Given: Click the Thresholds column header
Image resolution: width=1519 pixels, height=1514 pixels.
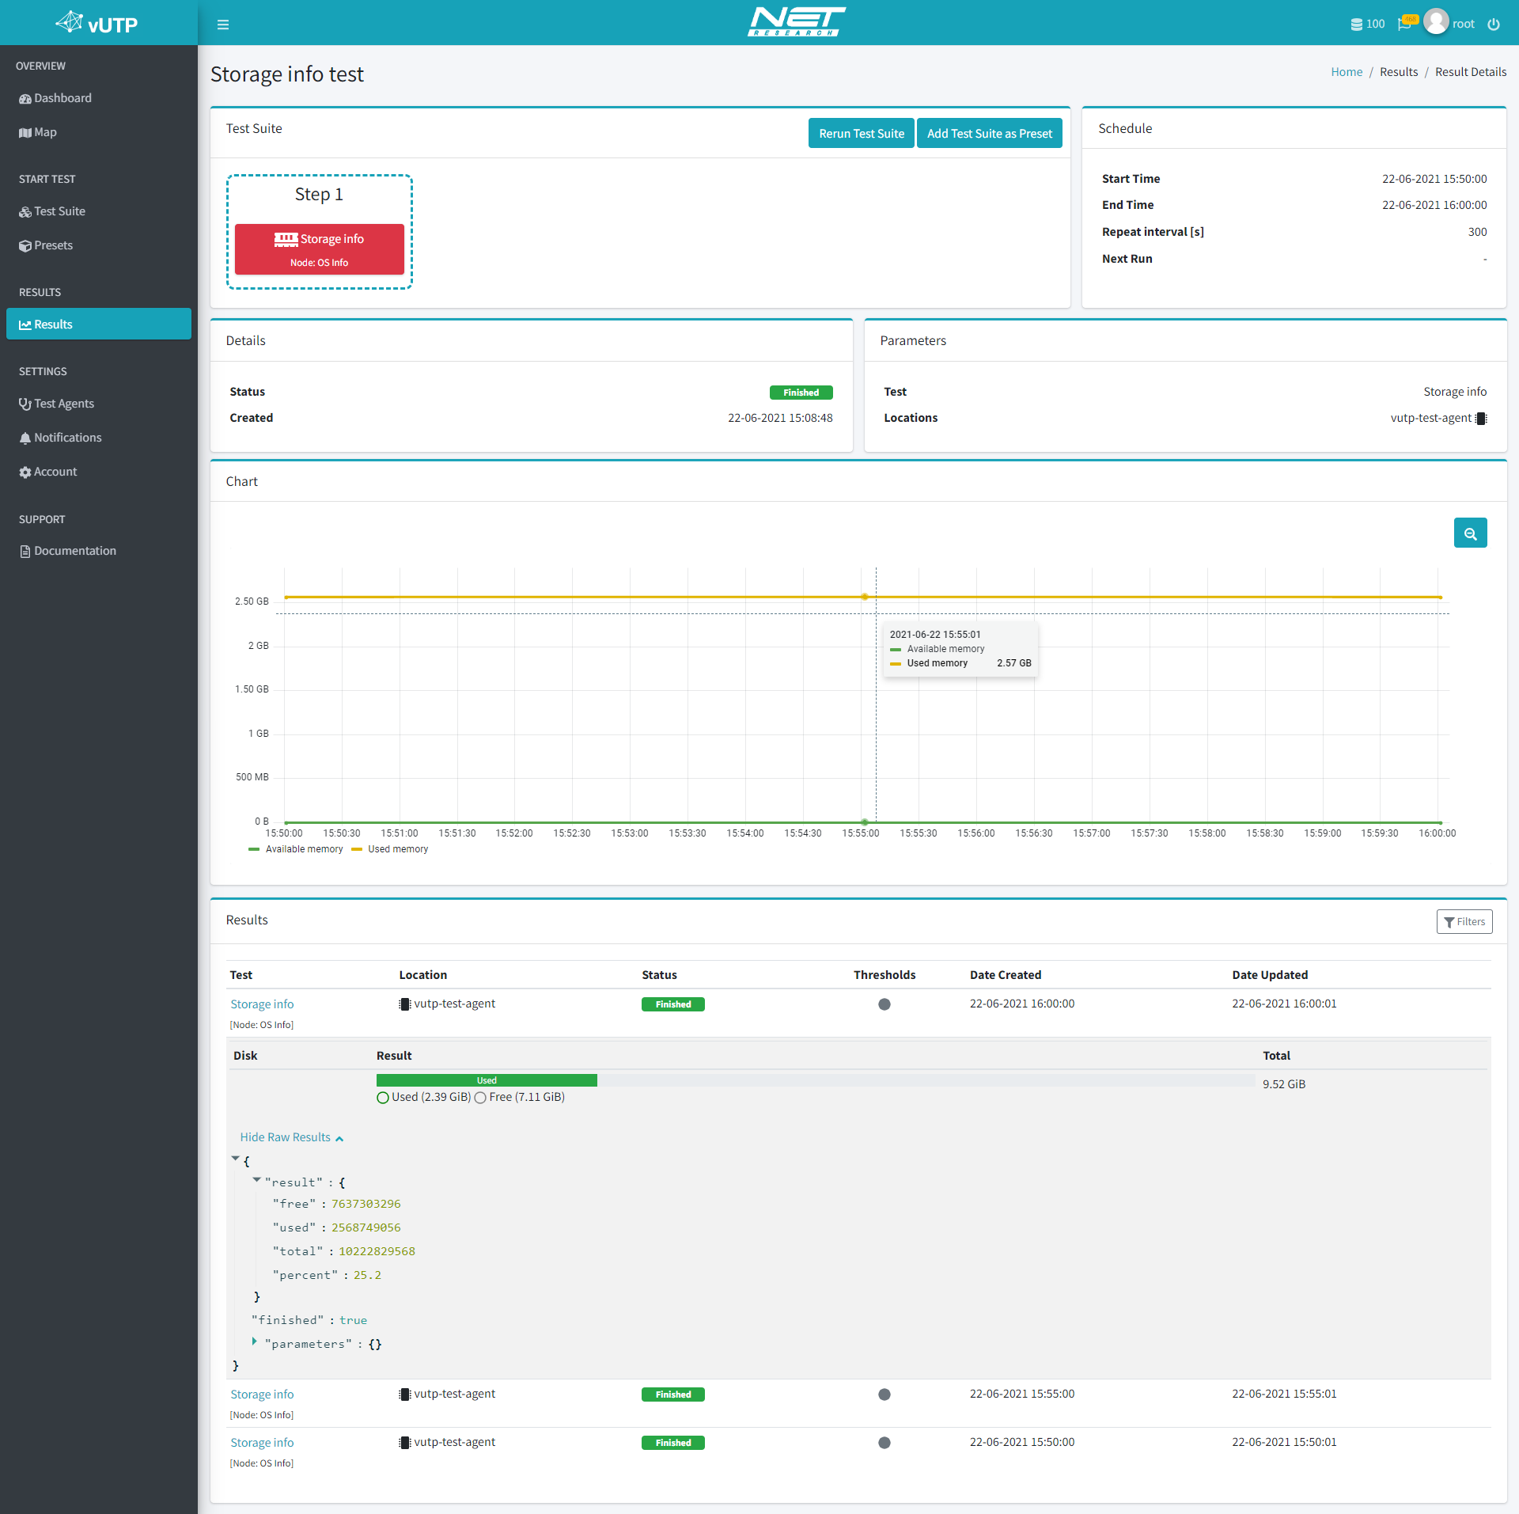Looking at the screenshot, I should 885,975.
